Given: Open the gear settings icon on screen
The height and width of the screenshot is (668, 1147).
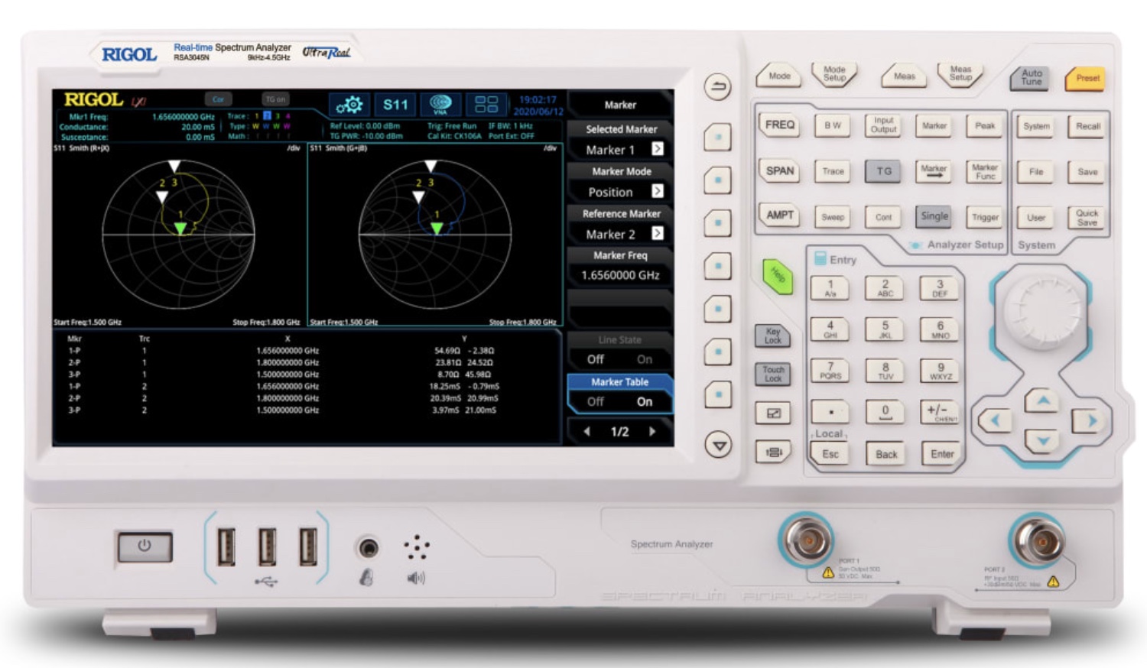Looking at the screenshot, I should (349, 104).
